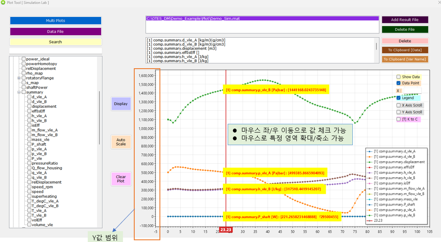Check the effIsEff variable checkbox

click(29, 111)
